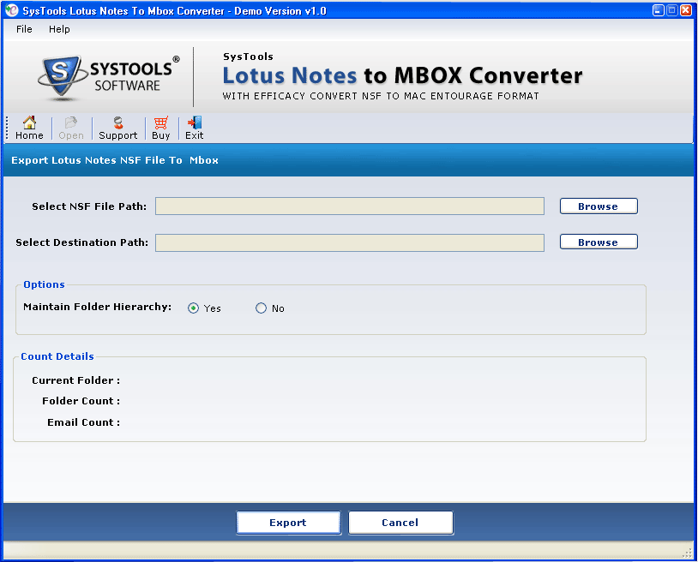Focus the Select Destination Path field
This screenshot has width=698, height=562.
click(x=349, y=242)
